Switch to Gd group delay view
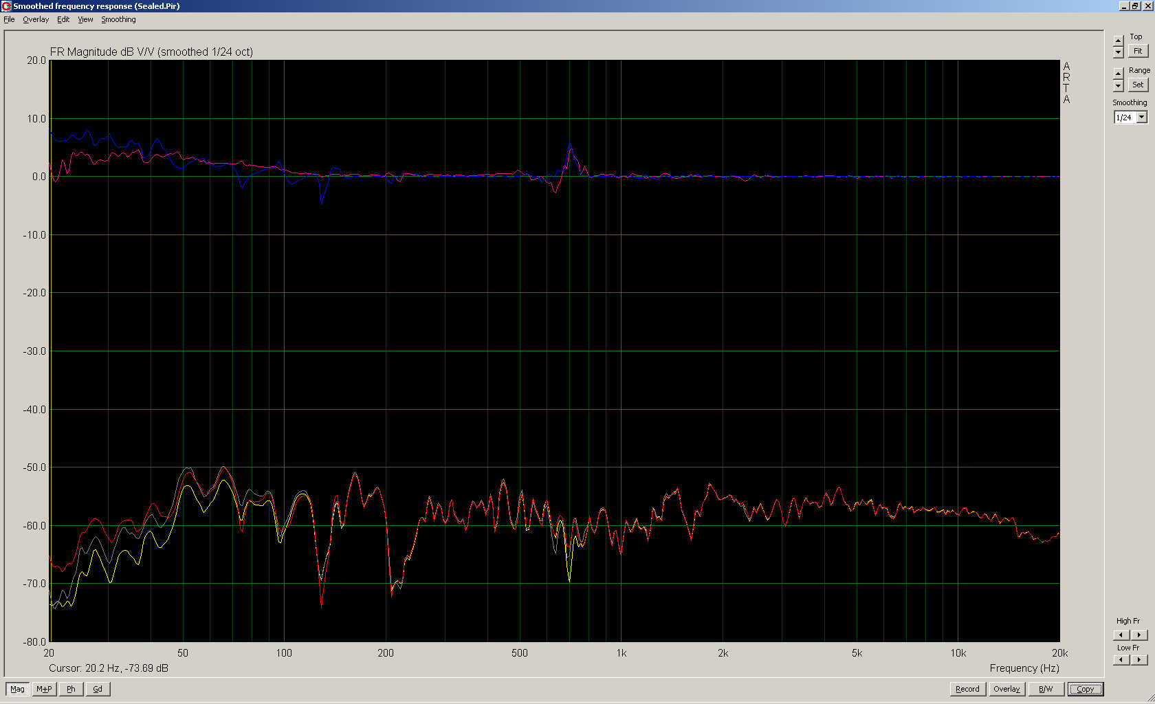Image resolution: width=1155 pixels, height=704 pixels. pos(98,689)
